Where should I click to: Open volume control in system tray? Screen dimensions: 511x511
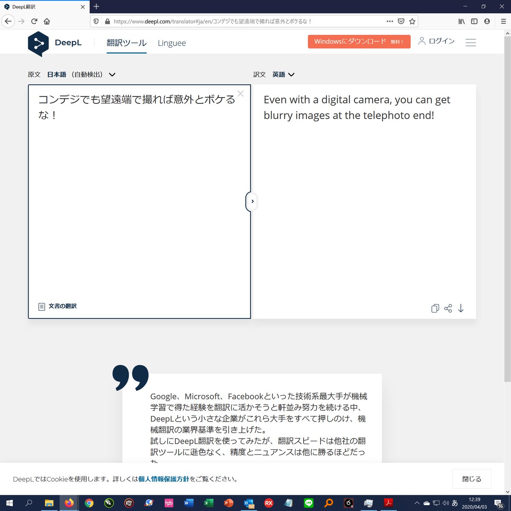(445, 503)
